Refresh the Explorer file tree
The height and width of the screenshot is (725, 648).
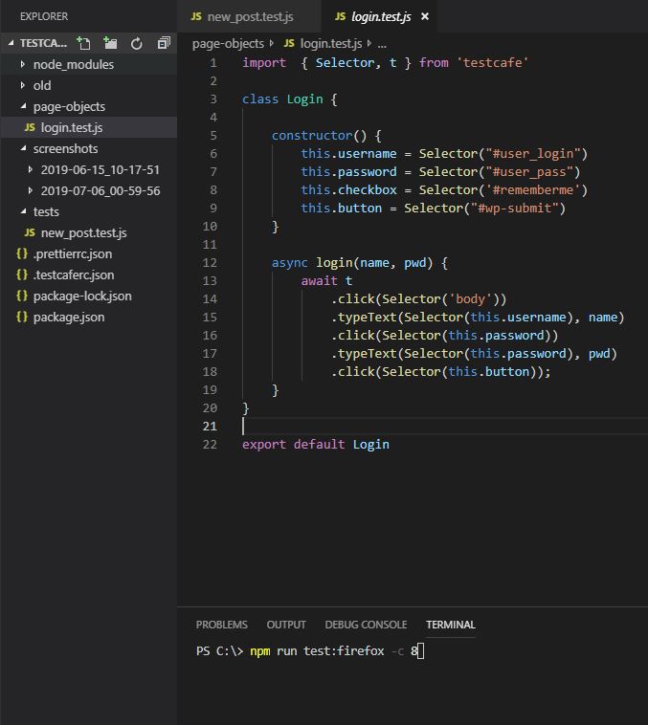tap(137, 43)
